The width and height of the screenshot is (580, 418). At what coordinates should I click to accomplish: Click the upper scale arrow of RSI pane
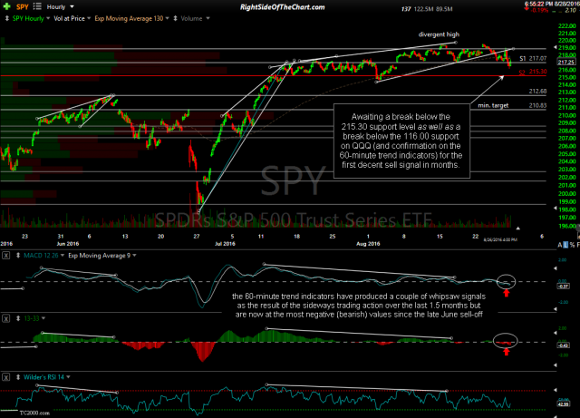(x=555, y=390)
